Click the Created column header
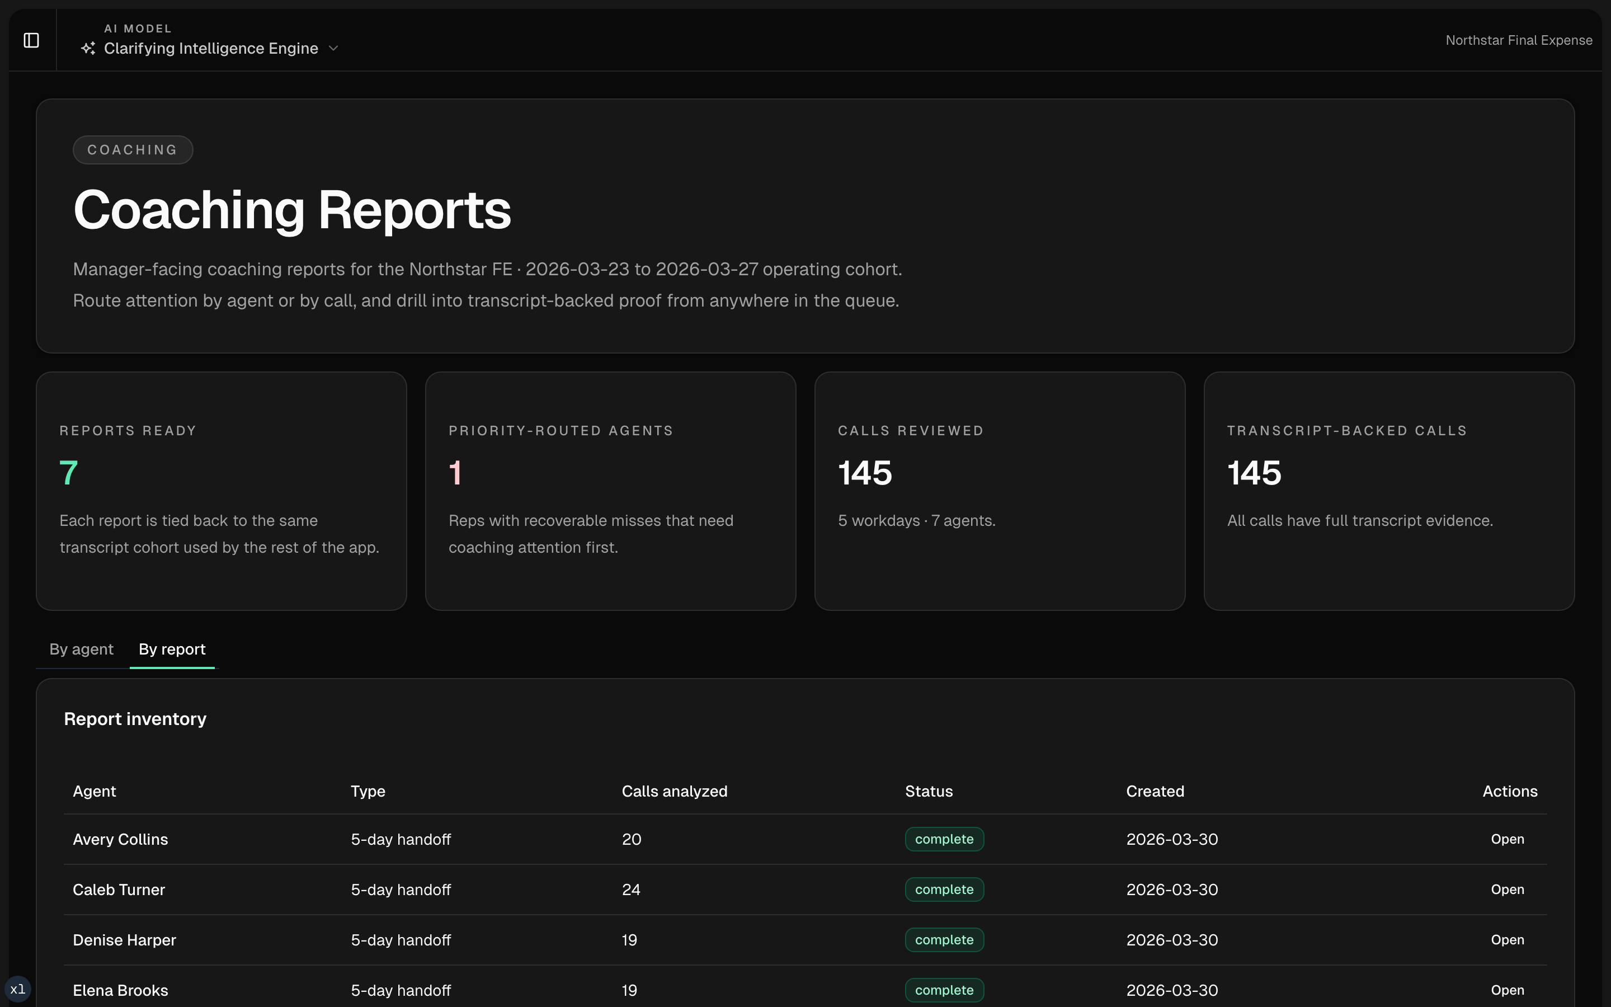 [x=1155, y=791]
